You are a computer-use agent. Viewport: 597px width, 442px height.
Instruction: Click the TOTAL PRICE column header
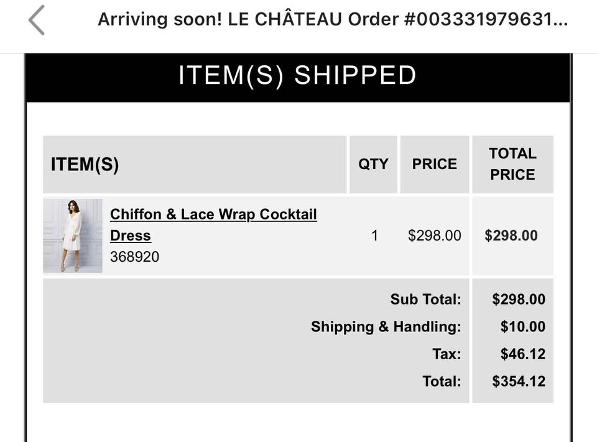coord(512,165)
